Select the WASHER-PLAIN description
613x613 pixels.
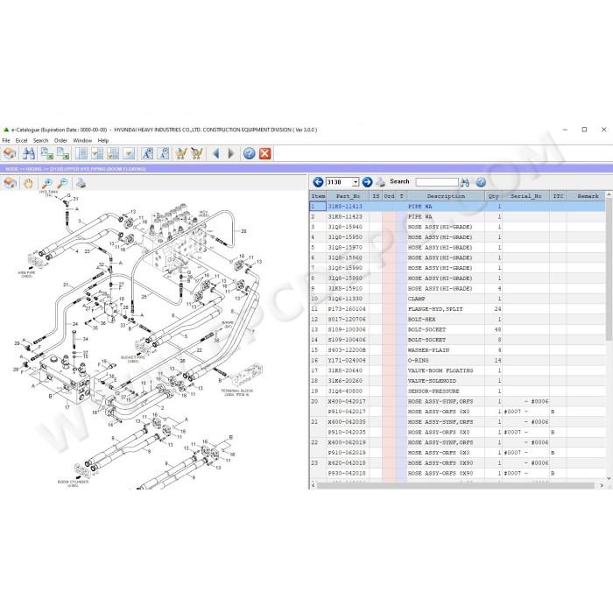pyautogui.click(x=428, y=350)
